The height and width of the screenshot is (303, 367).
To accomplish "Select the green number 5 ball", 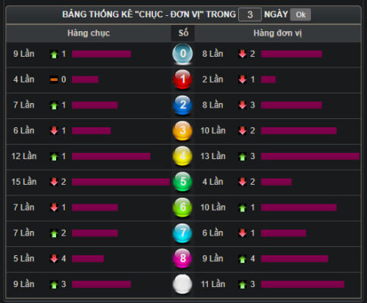I will point(183,182).
